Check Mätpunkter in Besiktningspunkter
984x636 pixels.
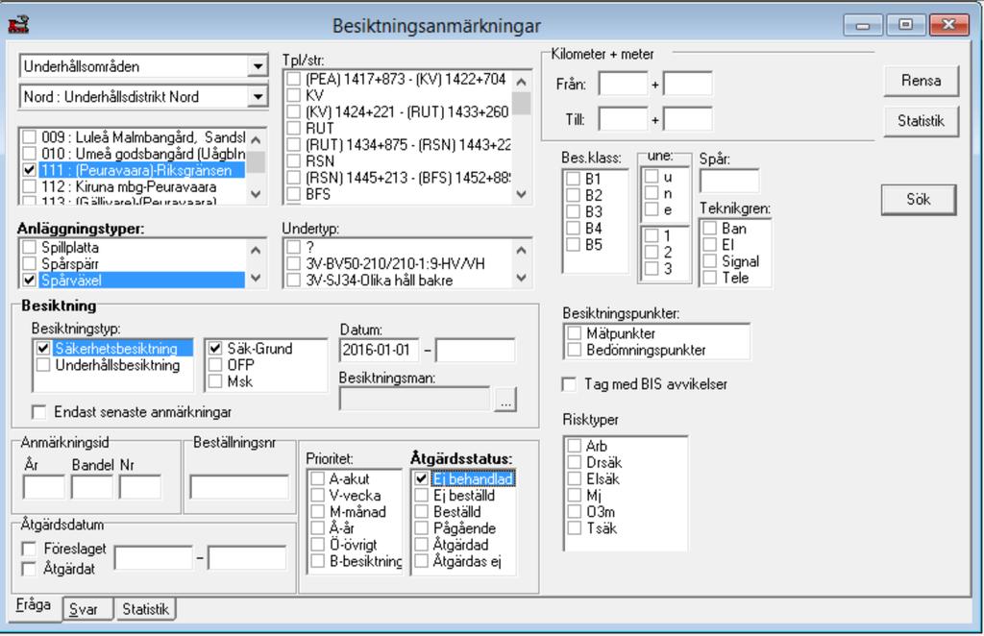coord(574,333)
